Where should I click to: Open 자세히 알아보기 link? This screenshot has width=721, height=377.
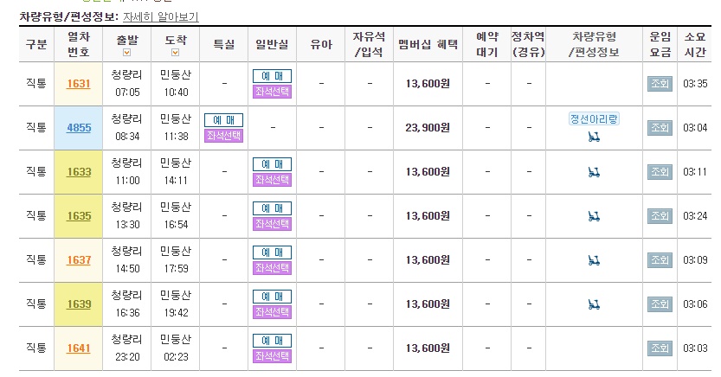pyautogui.click(x=160, y=17)
